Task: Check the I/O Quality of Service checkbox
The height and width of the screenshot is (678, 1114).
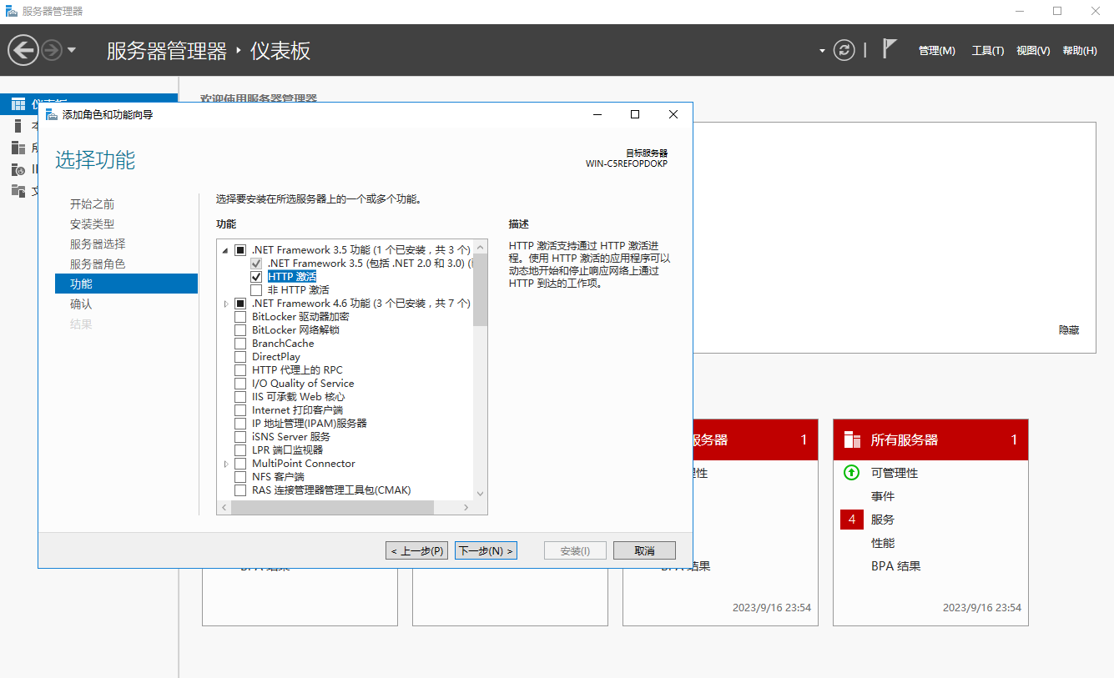Action: click(240, 384)
